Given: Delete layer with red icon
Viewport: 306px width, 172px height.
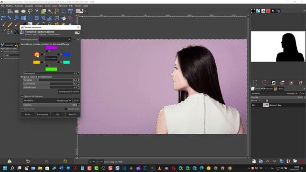Looking at the screenshot, I should pos(302,161).
